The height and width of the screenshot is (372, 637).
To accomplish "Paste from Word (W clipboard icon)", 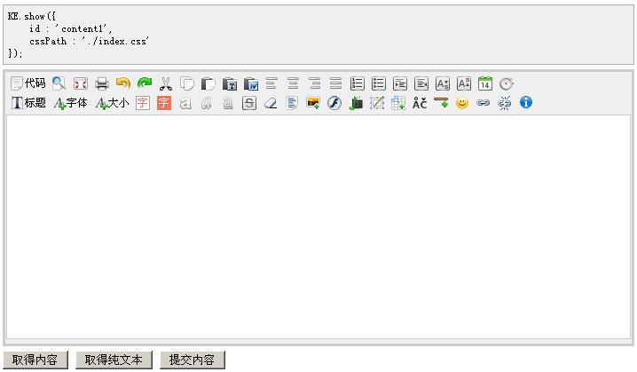I will pyautogui.click(x=251, y=83).
